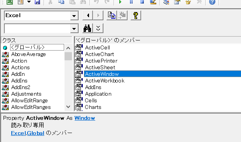Screen dimensions: 241x142
Task: Click the Cut scissors icon
Action: click(50, 2)
